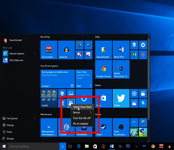Open the Recycle Bin small tile
Image resolution: width=174 pixels, height=150 pixels.
pos(134,45)
